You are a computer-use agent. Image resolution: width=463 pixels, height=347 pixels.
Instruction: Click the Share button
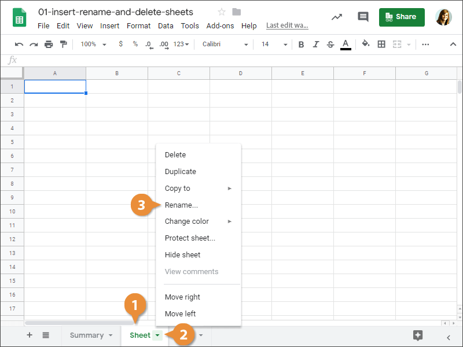[402, 17]
